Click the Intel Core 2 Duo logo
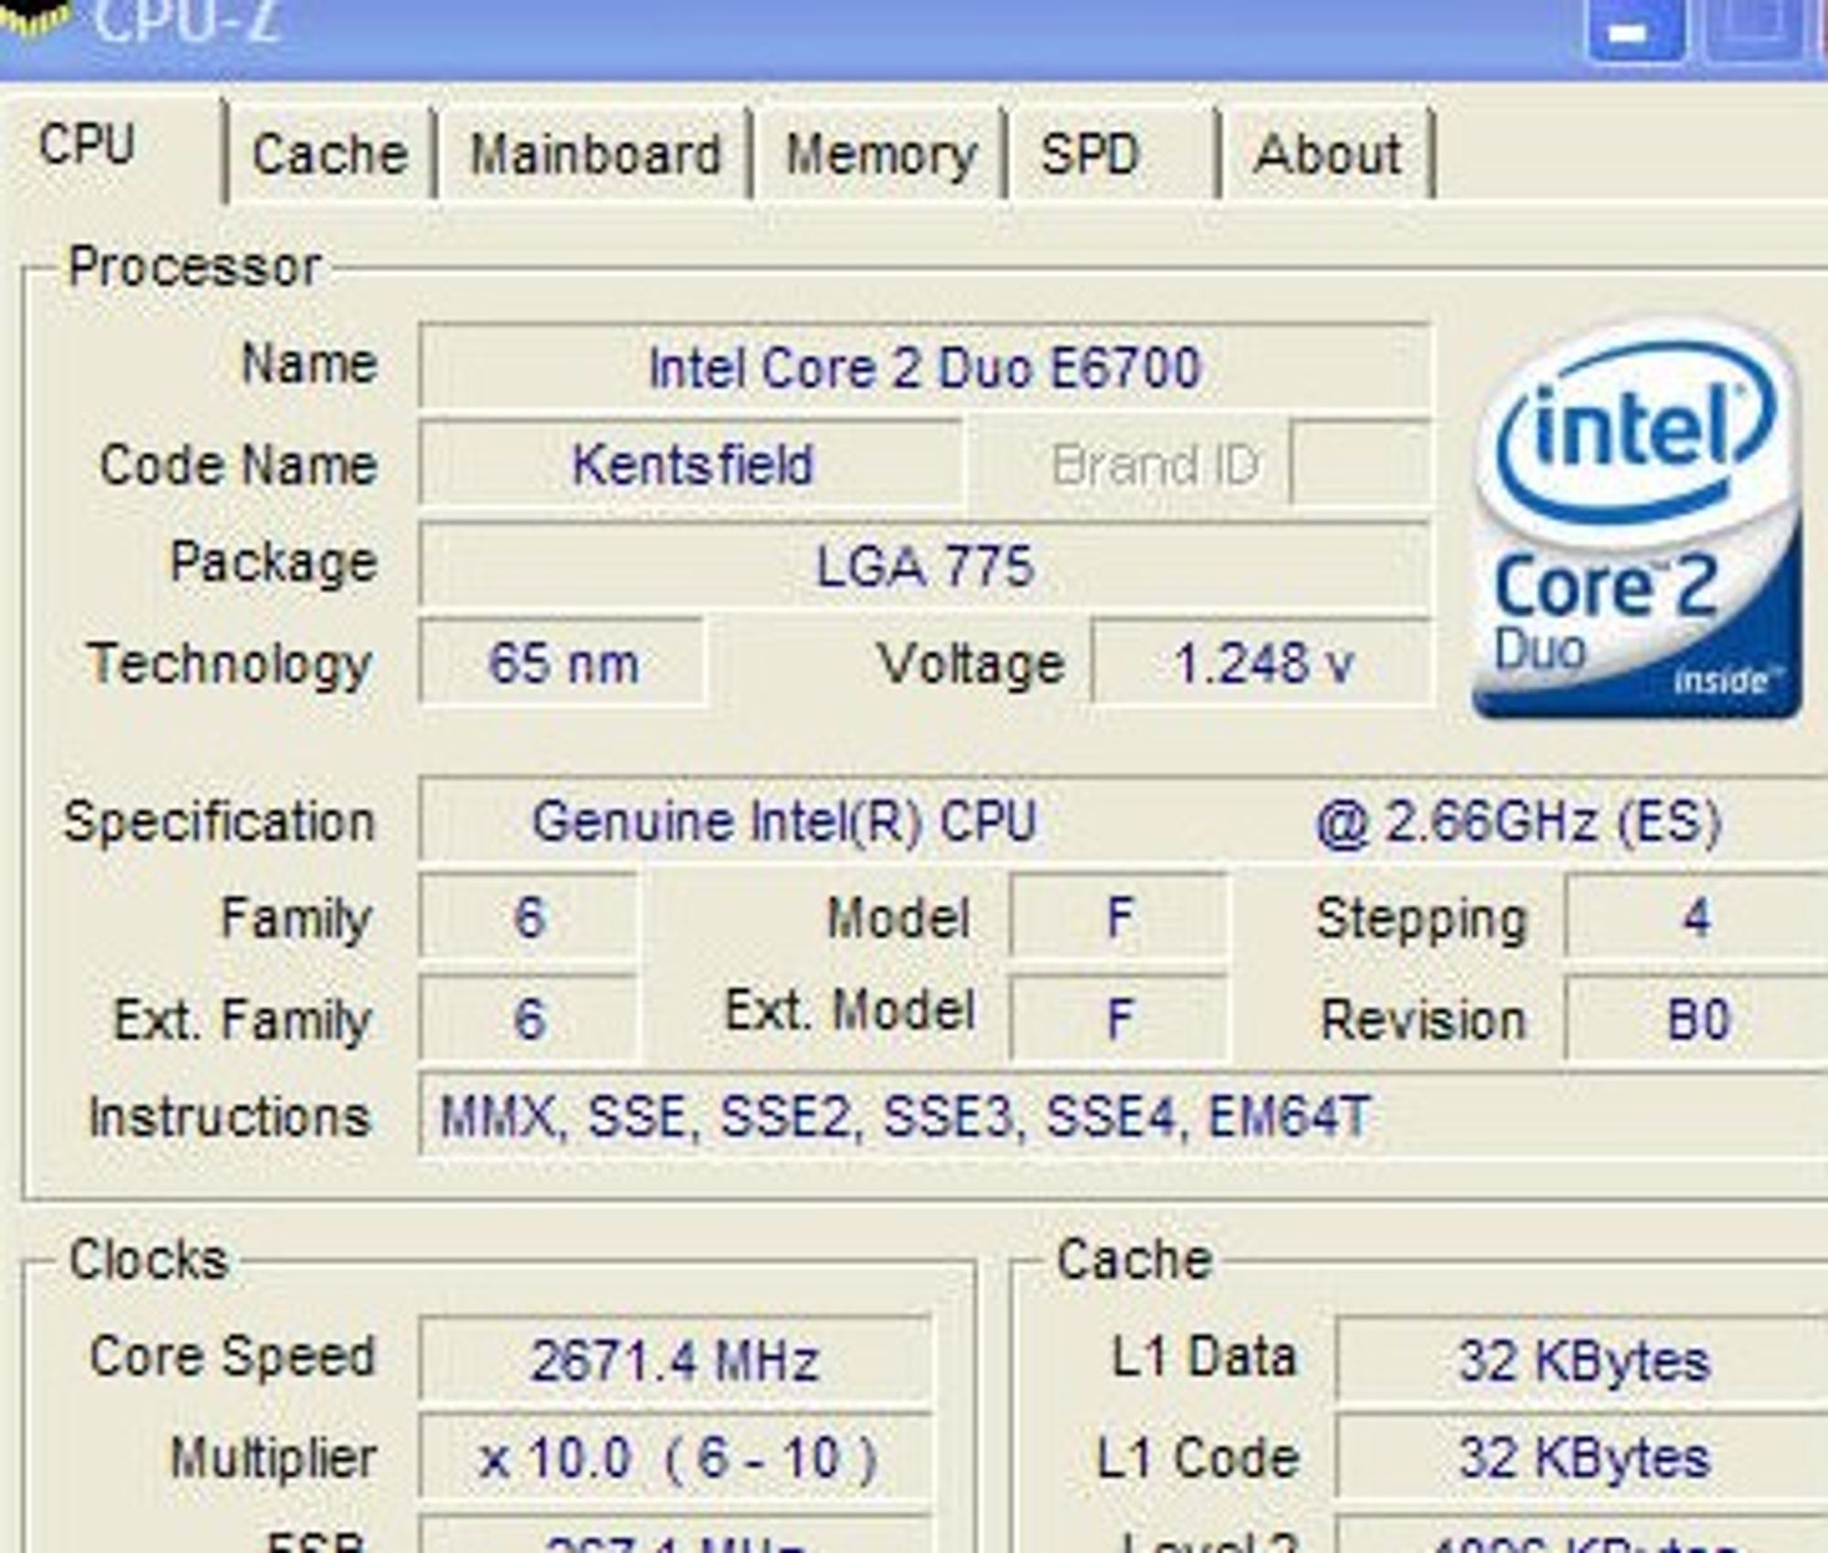The width and height of the screenshot is (1828, 1553). [x=1636, y=519]
